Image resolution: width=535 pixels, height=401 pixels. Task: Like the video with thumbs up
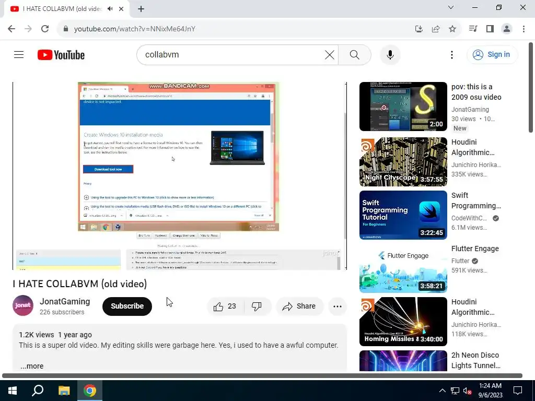(225, 306)
